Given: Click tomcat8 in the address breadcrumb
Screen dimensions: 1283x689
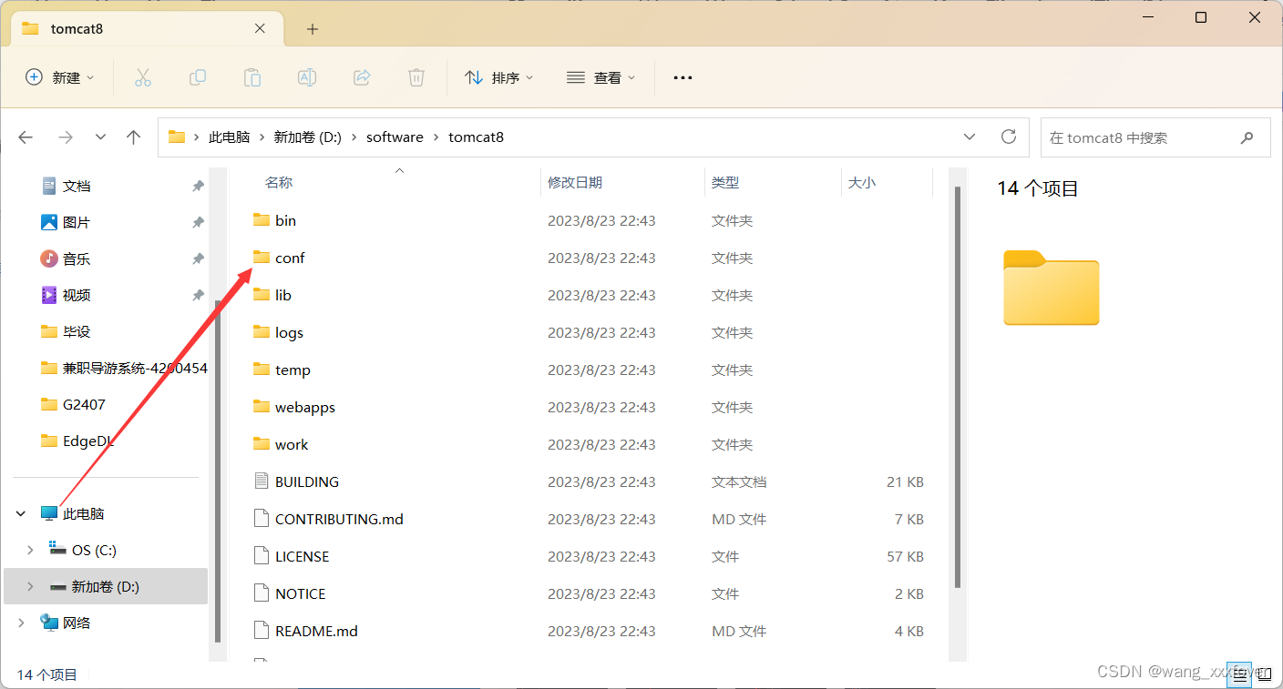Looking at the screenshot, I should (476, 137).
